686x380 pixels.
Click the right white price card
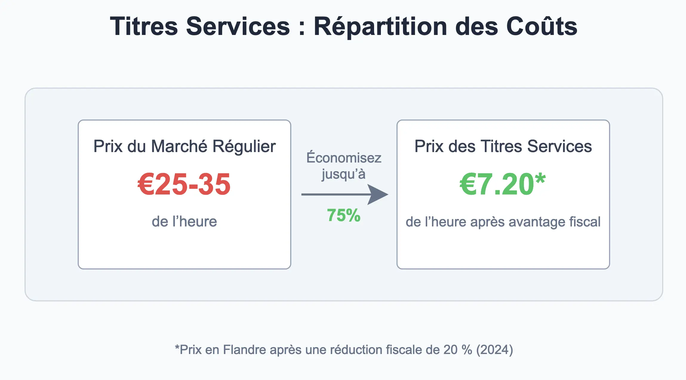pos(503,194)
